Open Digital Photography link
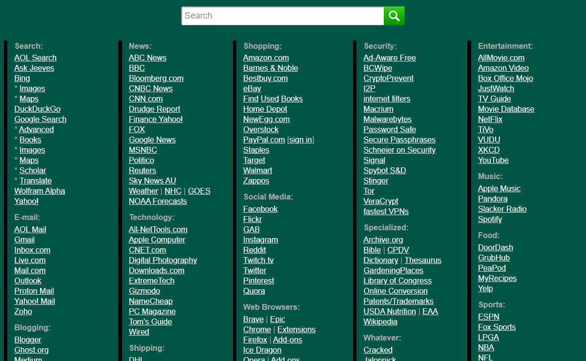This screenshot has width=586, height=361. [163, 260]
